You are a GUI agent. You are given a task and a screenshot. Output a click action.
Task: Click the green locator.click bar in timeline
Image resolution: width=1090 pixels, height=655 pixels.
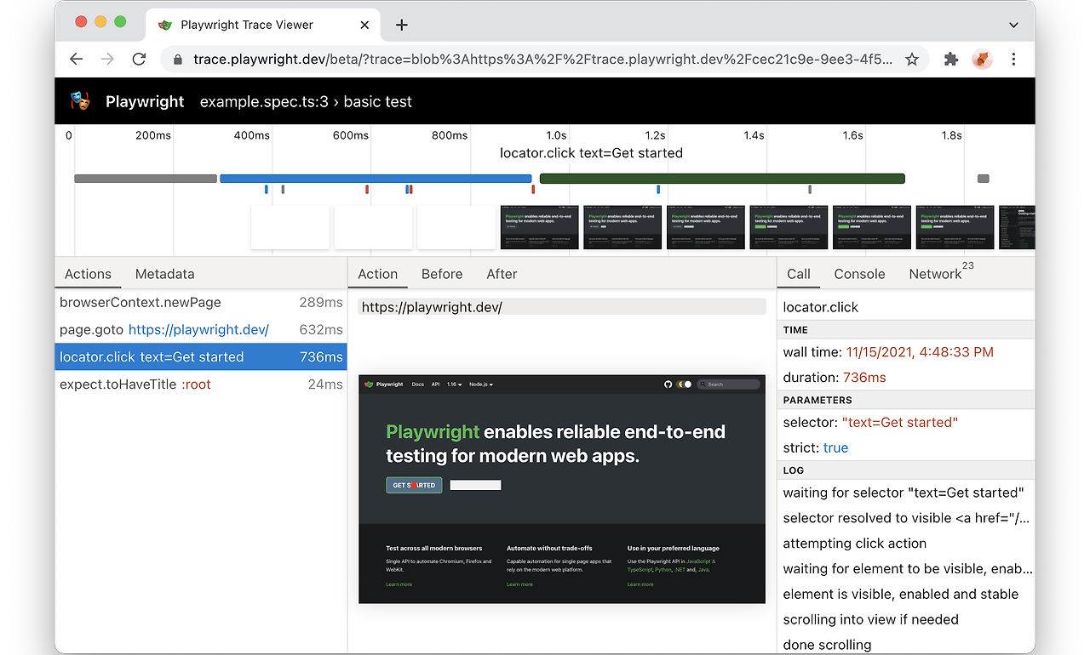[722, 179]
